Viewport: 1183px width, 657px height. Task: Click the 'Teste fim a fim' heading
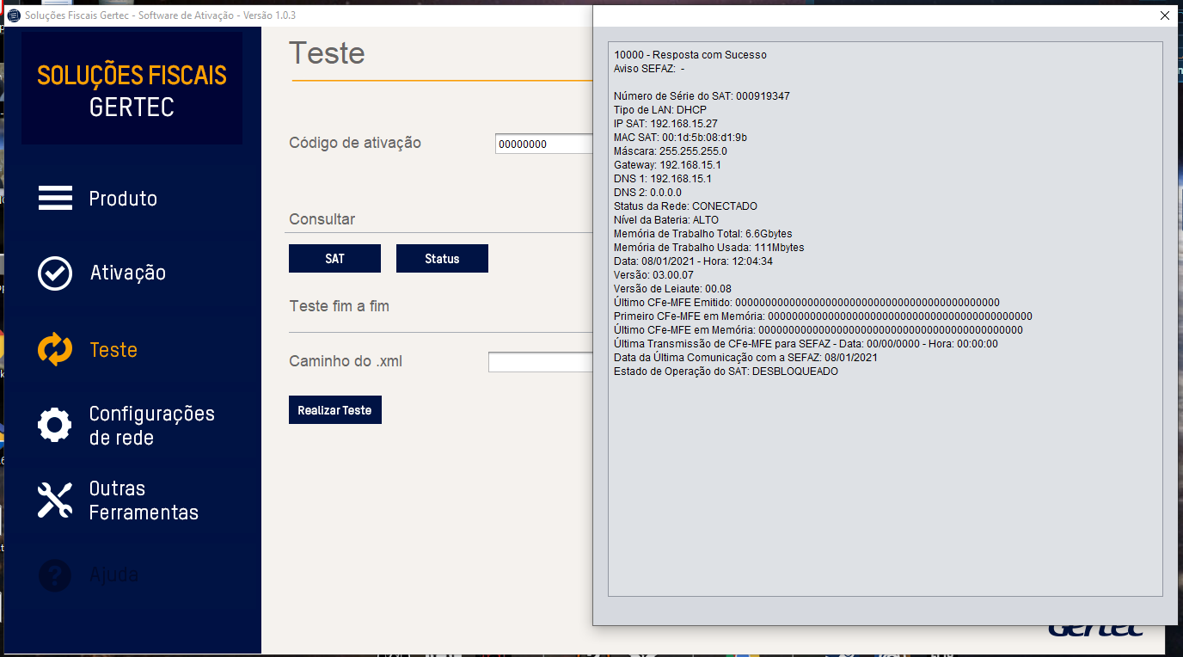click(x=340, y=306)
